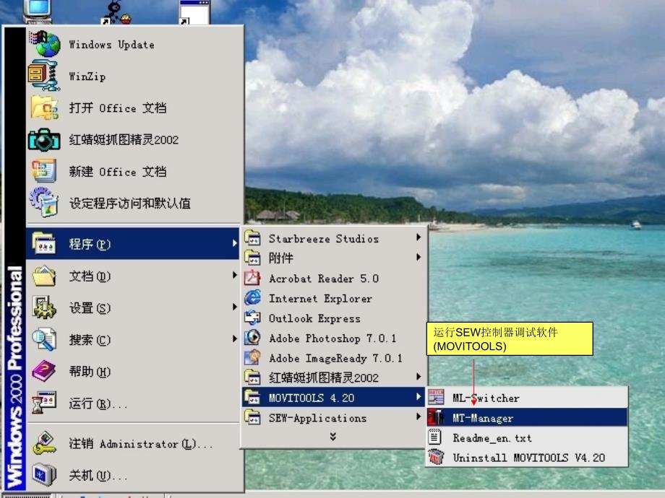Click the MT-Manager icon

pyautogui.click(x=436, y=417)
